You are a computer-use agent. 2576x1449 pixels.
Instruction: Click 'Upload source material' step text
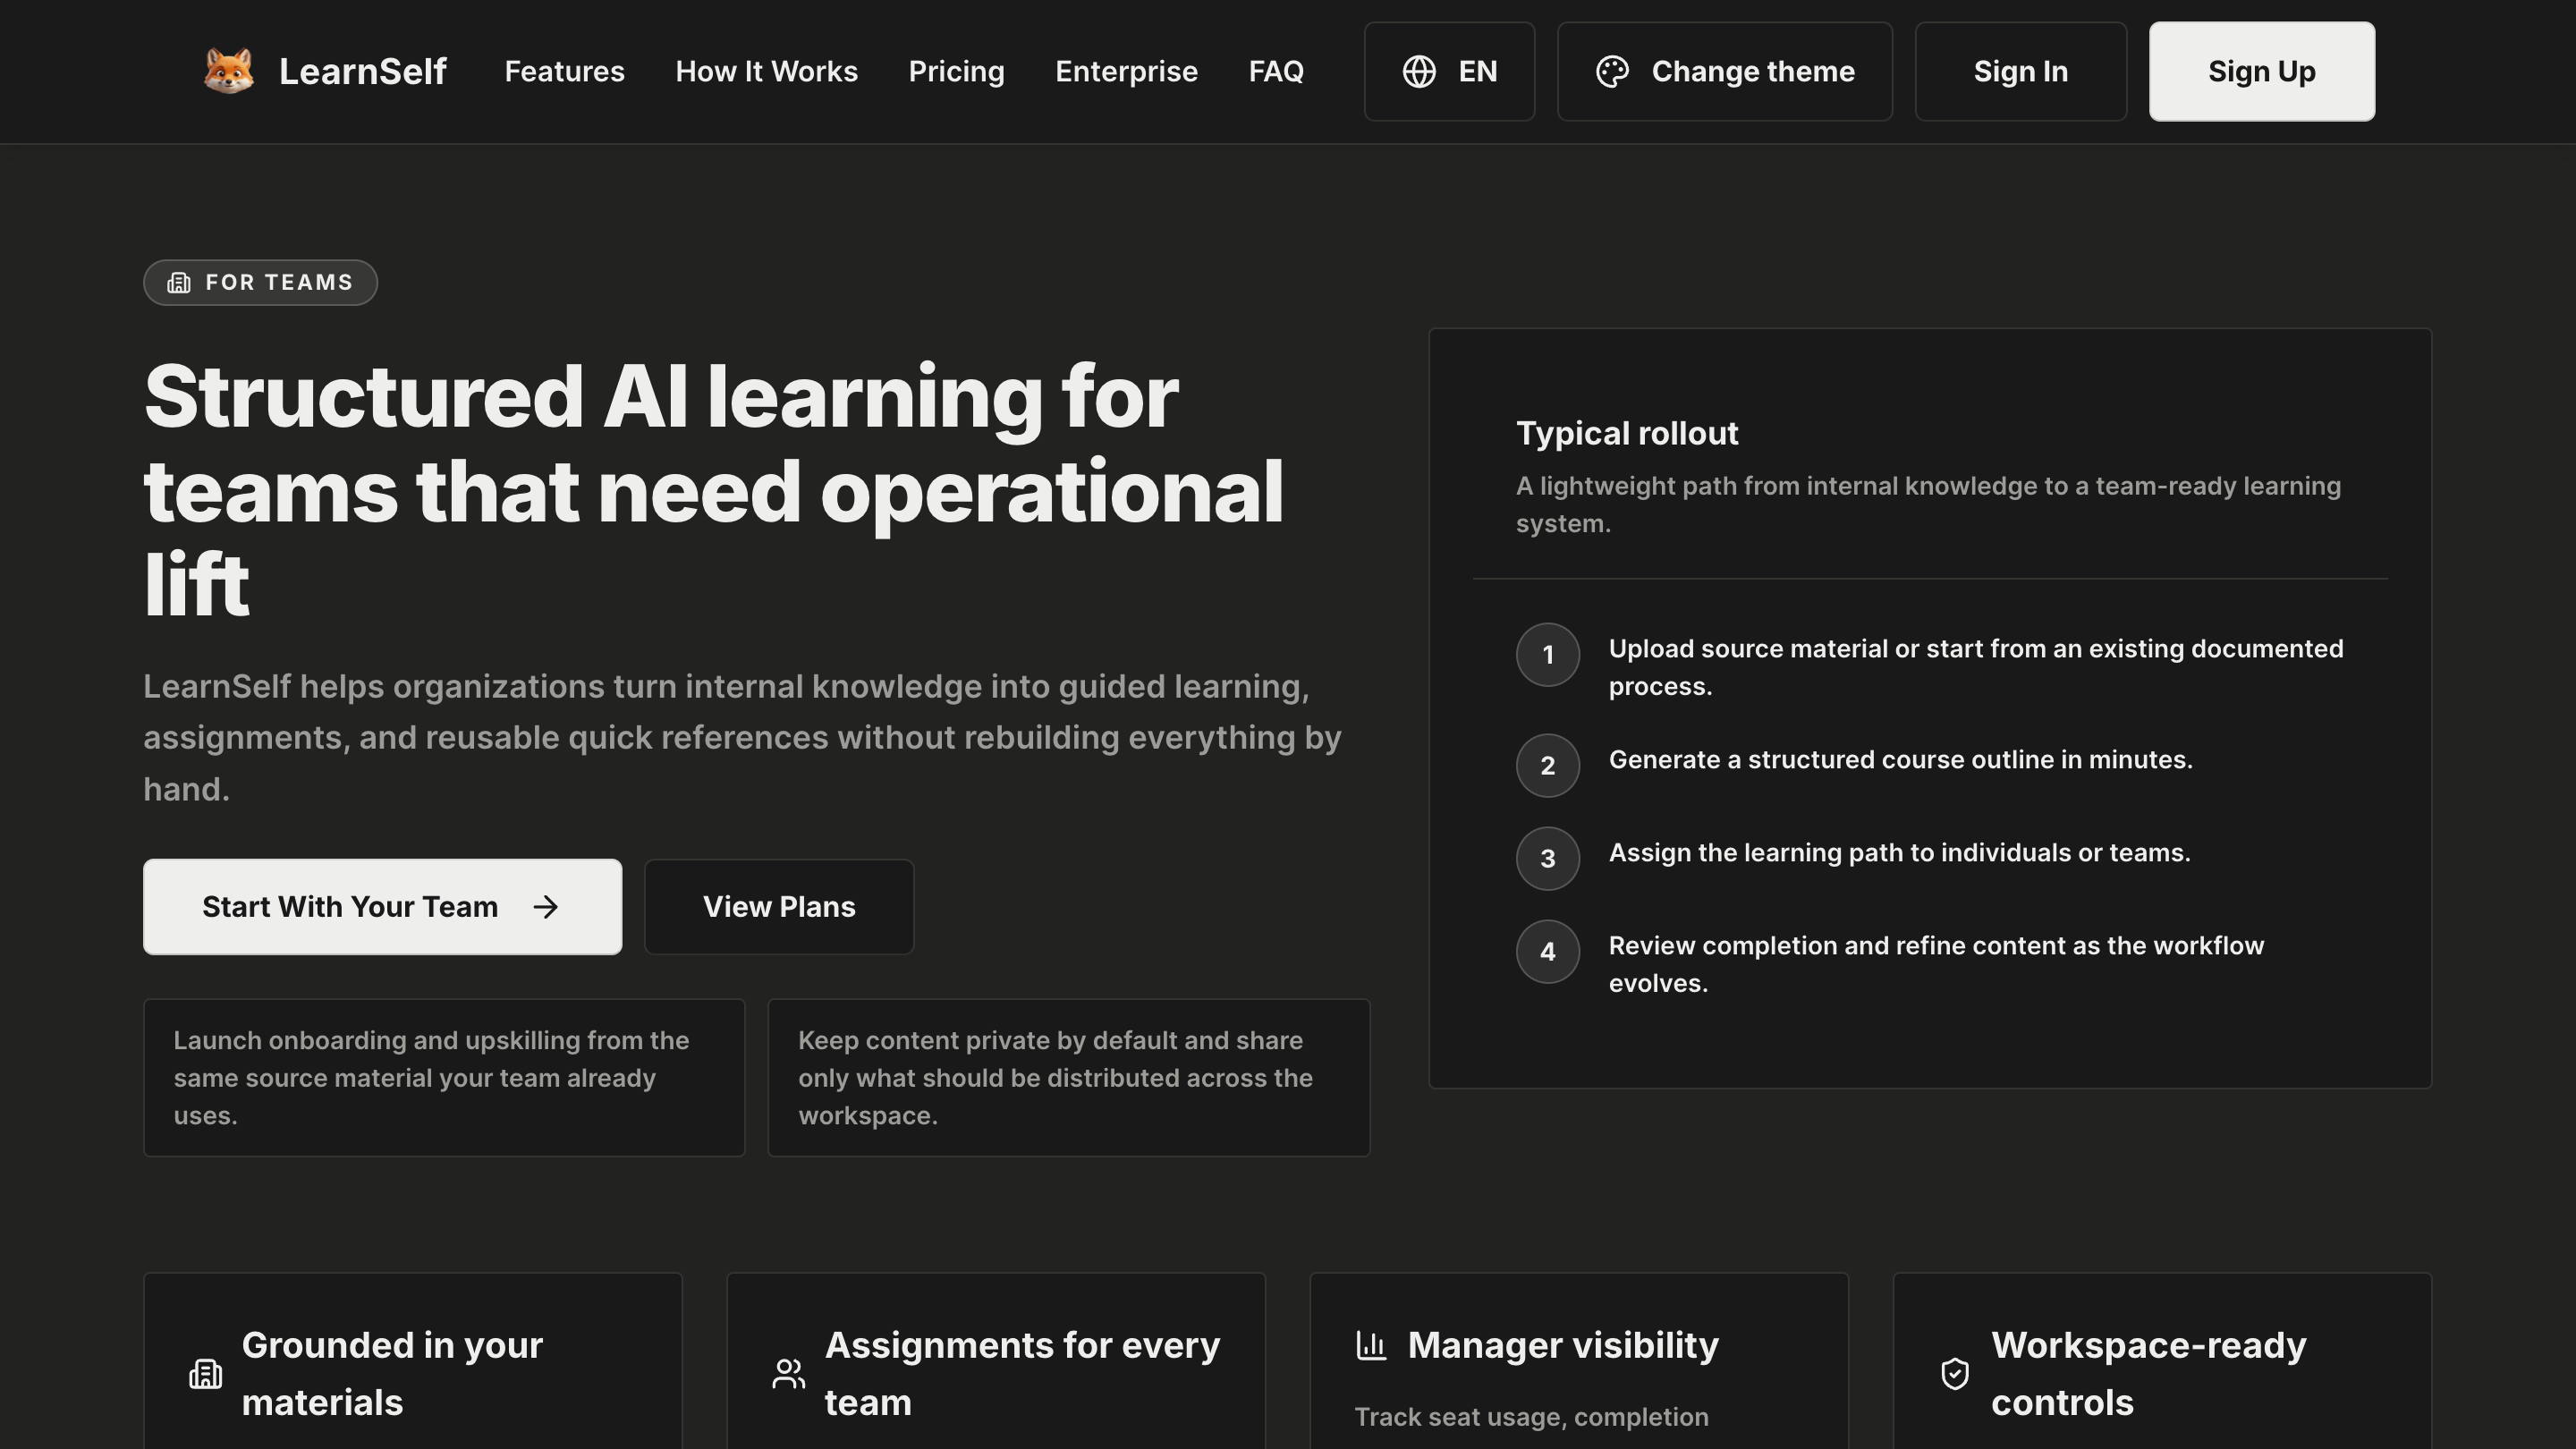tap(1976, 667)
